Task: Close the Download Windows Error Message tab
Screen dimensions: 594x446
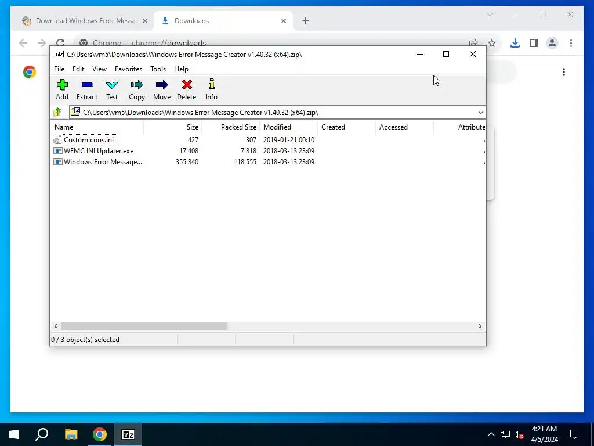Action: (x=144, y=21)
